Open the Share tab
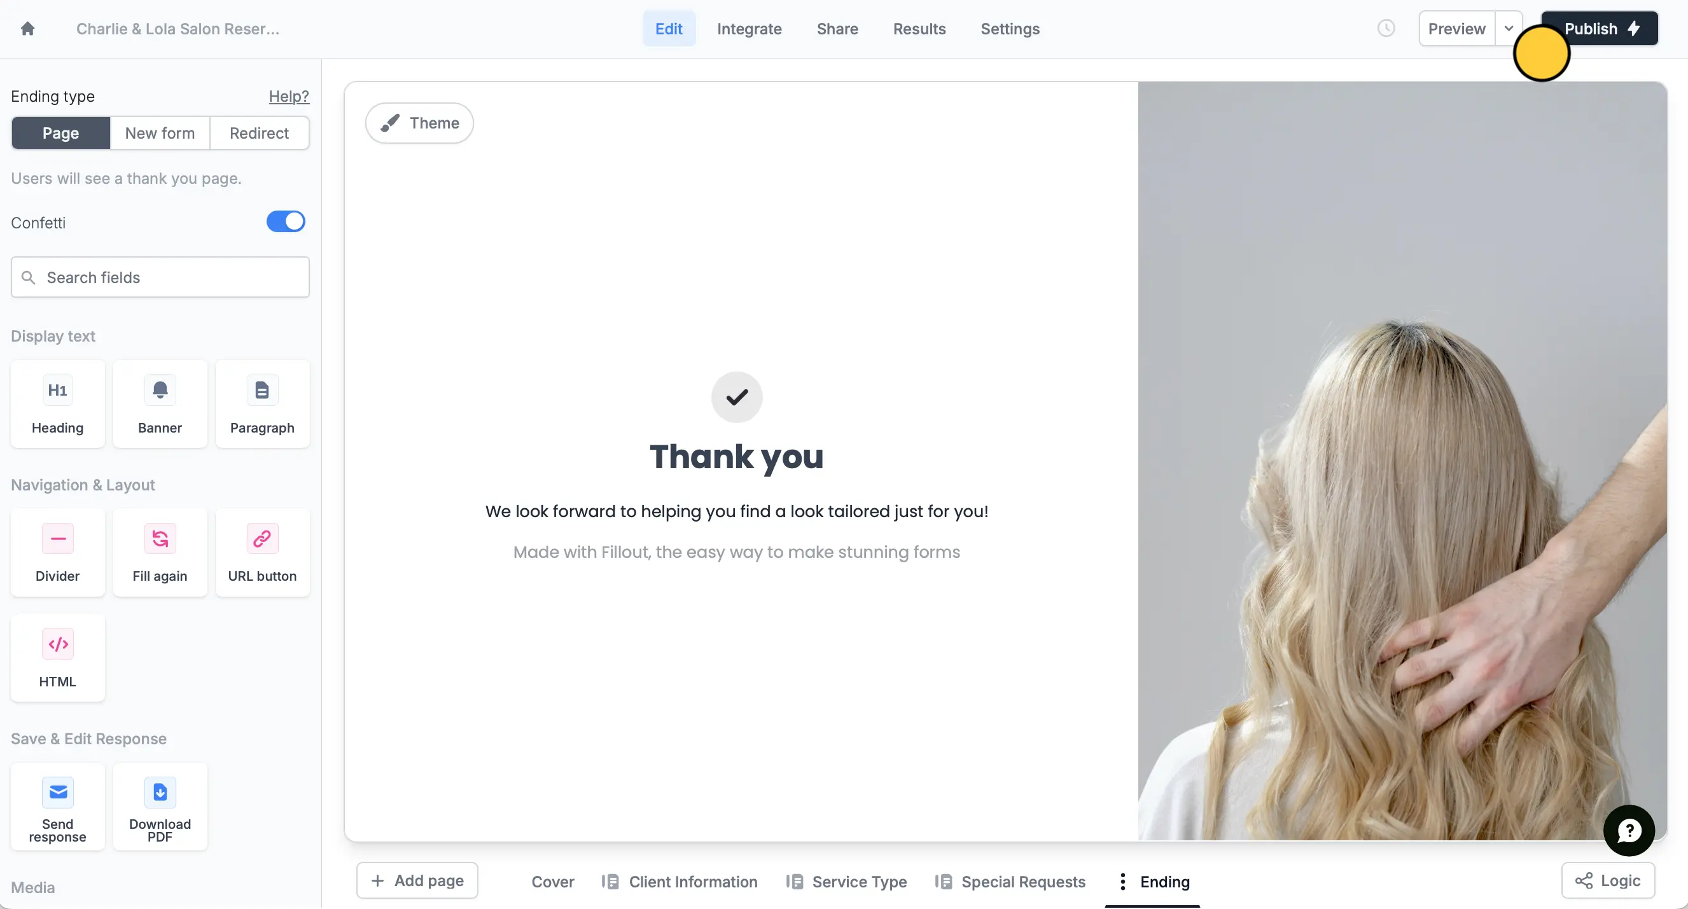This screenshot has width=1688, height=909. [837, 28]
